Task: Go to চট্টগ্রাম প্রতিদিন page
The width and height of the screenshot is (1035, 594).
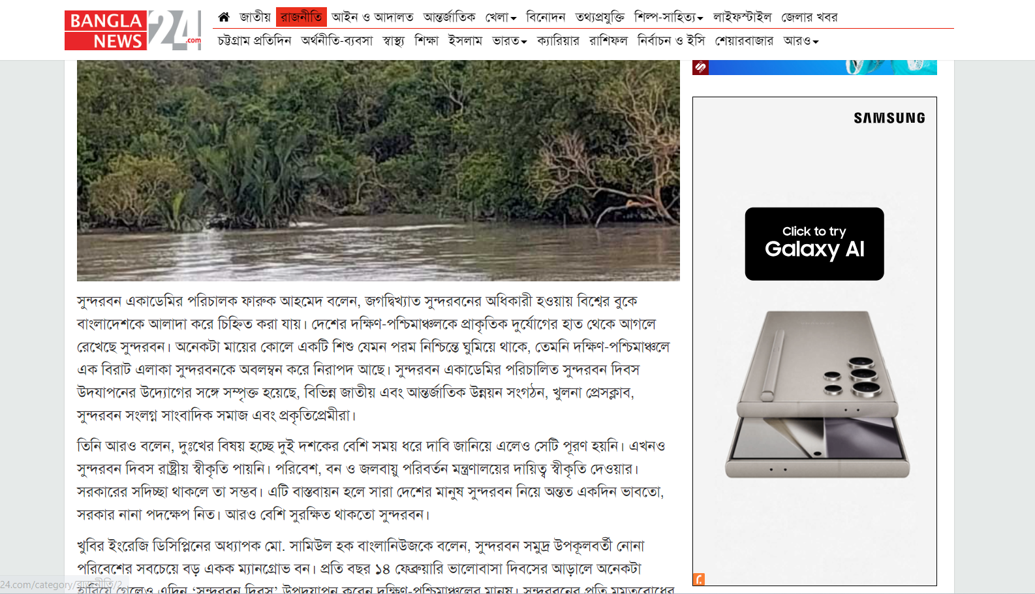Action: pos(254,41)
